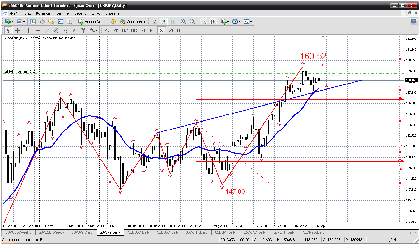Switch chart to bar chart type
Image resolution: width=420 pixels, height=244 pixels.
tap(154, 22)
